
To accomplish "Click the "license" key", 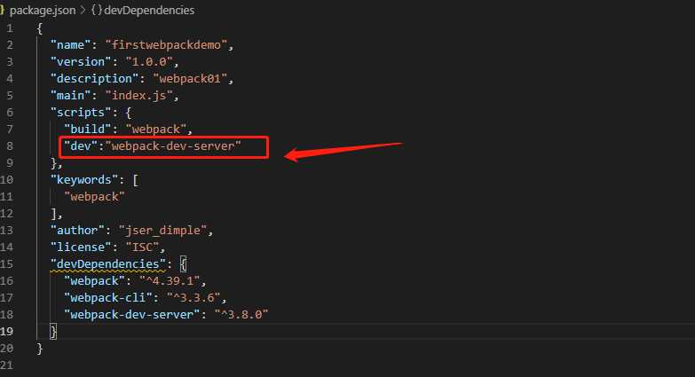I will [81, 247].
